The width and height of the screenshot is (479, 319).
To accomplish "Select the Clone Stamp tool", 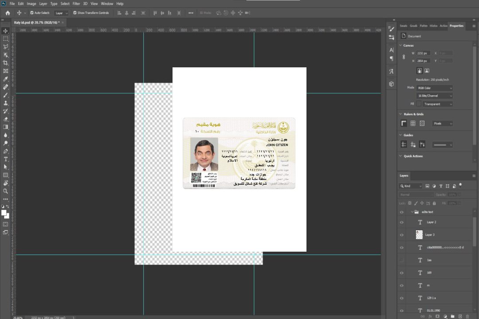I will coord(6,103).
